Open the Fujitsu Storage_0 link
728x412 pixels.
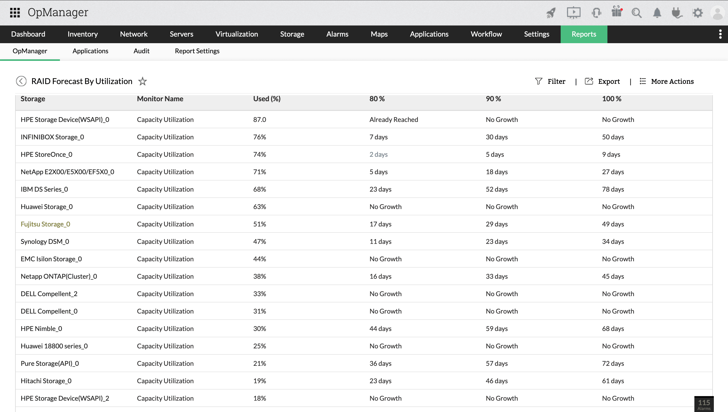pos(45,224)
